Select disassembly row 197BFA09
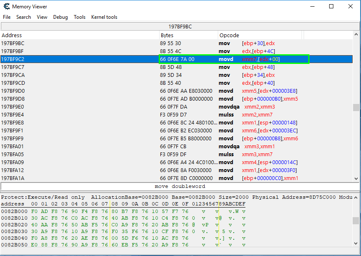This screenshot has height=256, width=361. click(x=176, y=162)
